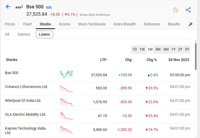
Task: Click the back arrow icon
Action: [x=8, y=7]
